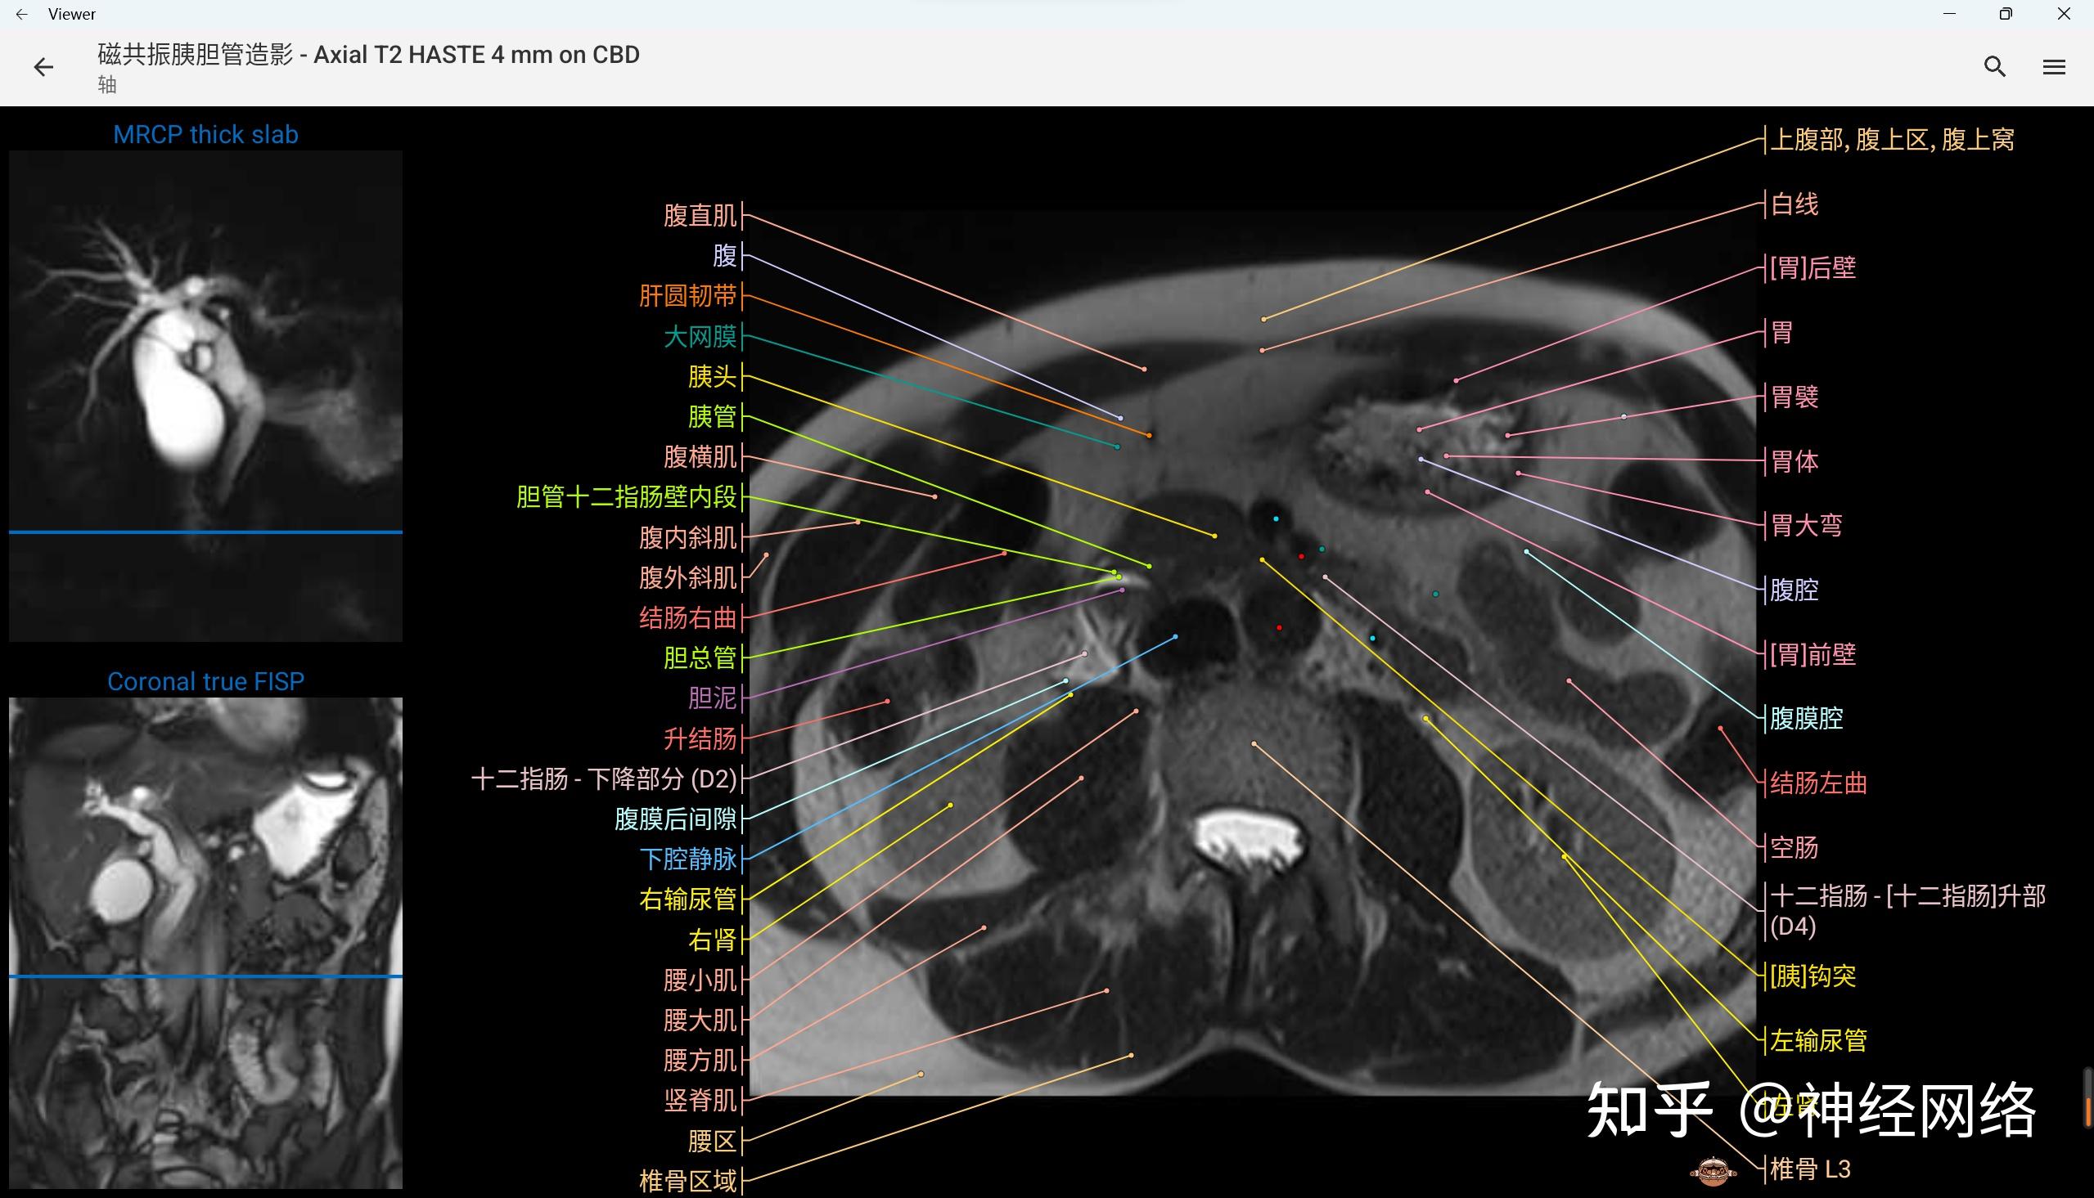Open the hamburger menu
Image resolution: width=2094 pixels, height=1198 pixels.
(2054, 65)
